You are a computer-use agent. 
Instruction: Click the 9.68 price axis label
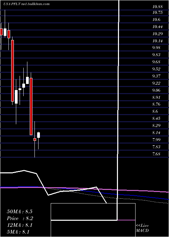pyautogui.click(x=156, y=62)
